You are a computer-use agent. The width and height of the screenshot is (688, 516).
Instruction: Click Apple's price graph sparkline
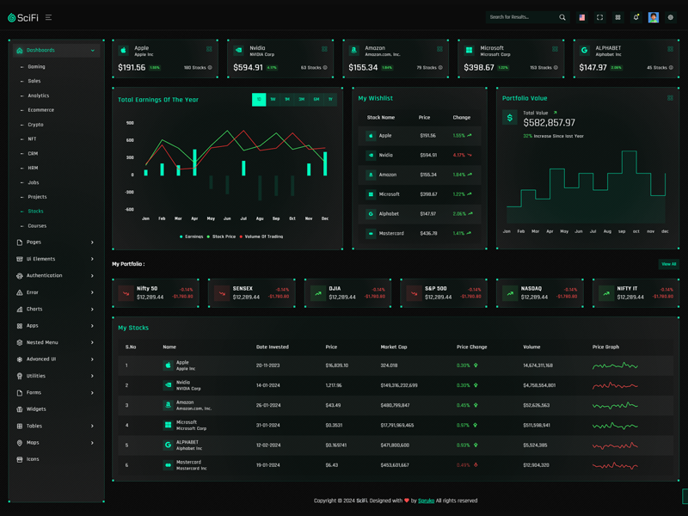615,366
